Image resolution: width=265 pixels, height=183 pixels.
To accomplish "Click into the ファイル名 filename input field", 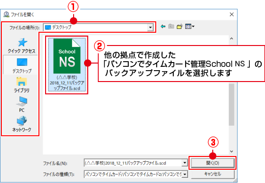I will point(133,163).
